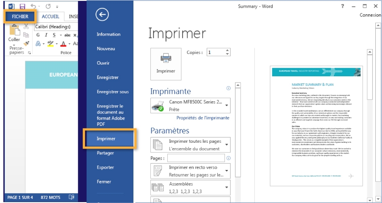Viewport: 382px width, 203px height.
Task: Select Ouvrir in the Backstage menu
Action: click(103, 63)
